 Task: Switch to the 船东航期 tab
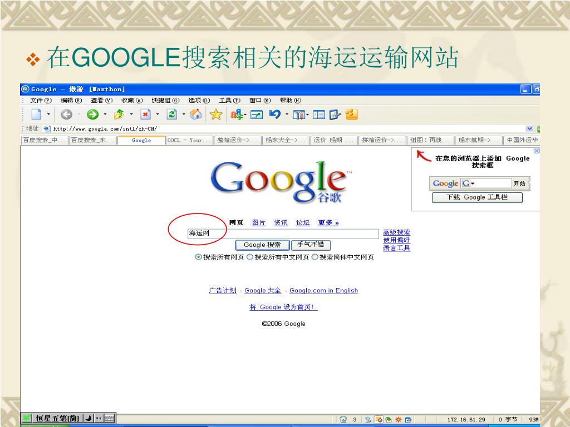pyautogui.click(x=478, y=140)
